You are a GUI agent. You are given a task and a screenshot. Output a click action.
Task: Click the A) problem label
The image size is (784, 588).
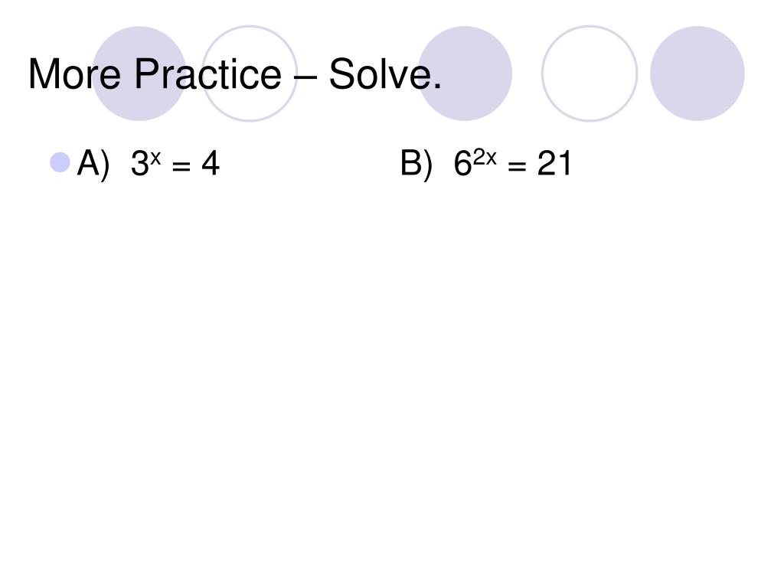(93, 164)
